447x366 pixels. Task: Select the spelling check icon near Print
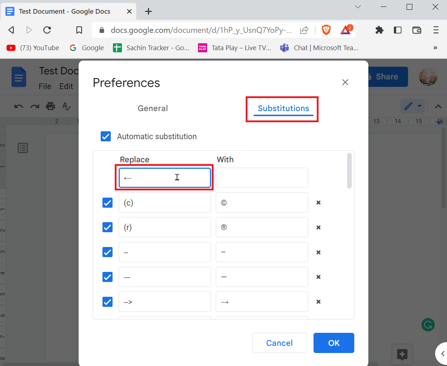click(66, 106)
